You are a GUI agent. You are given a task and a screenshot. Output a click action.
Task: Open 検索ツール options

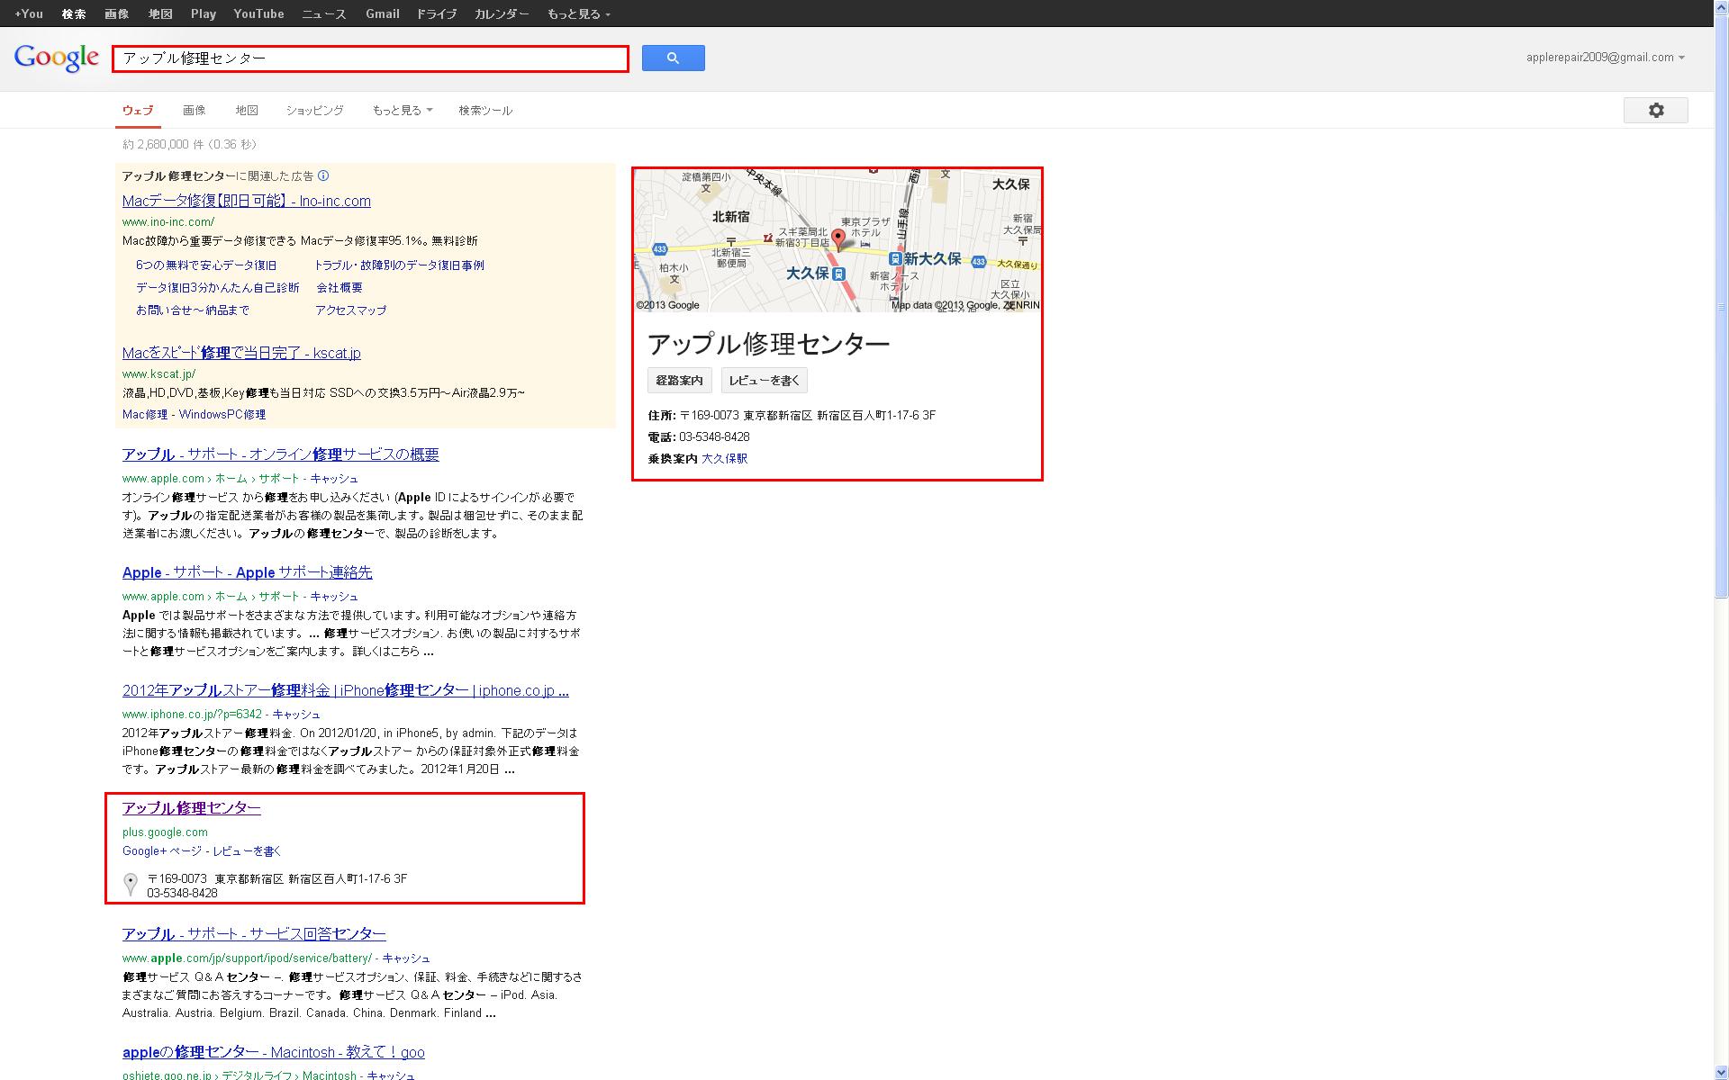[485, 110]
